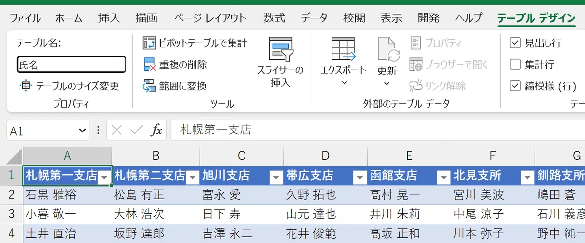The height and width of the screenshot is (243, 585).
Task: Click the Select All corner triangle
Action: pos(15,157)
